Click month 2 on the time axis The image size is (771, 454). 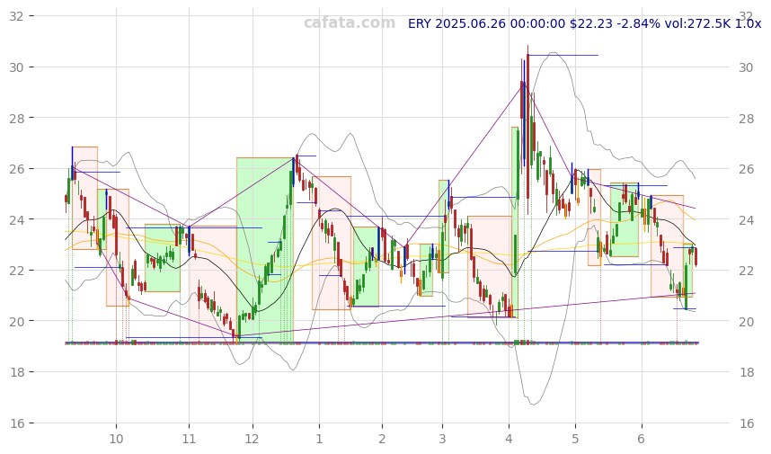point(382,439)
